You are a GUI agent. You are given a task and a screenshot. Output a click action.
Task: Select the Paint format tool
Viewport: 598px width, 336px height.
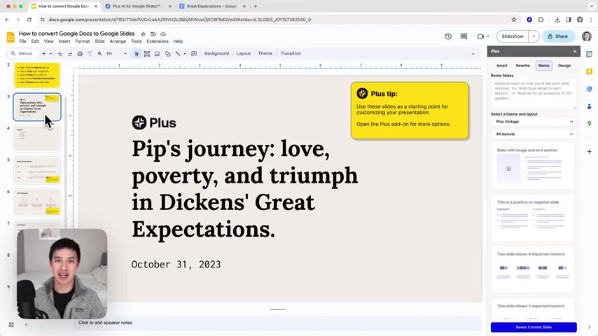point(90,54)
